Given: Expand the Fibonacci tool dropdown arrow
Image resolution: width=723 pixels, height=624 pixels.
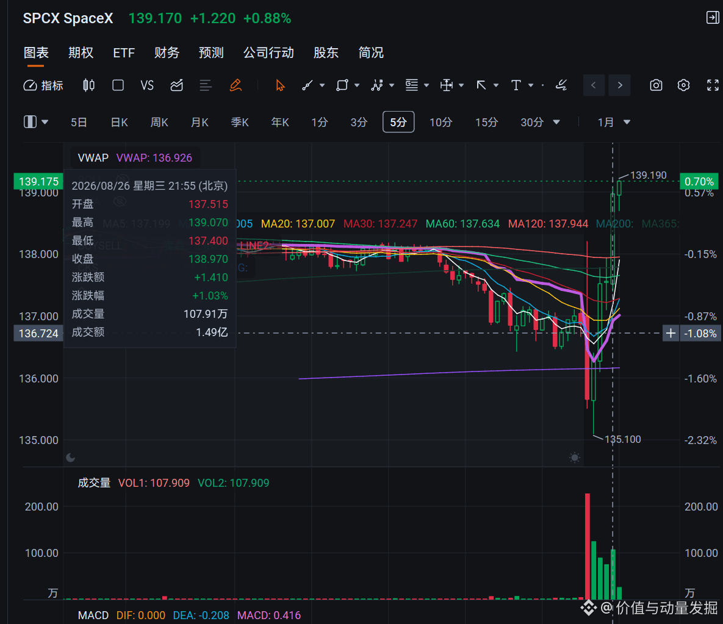Looking at the screenshot, I should click(x=426, y=85).
